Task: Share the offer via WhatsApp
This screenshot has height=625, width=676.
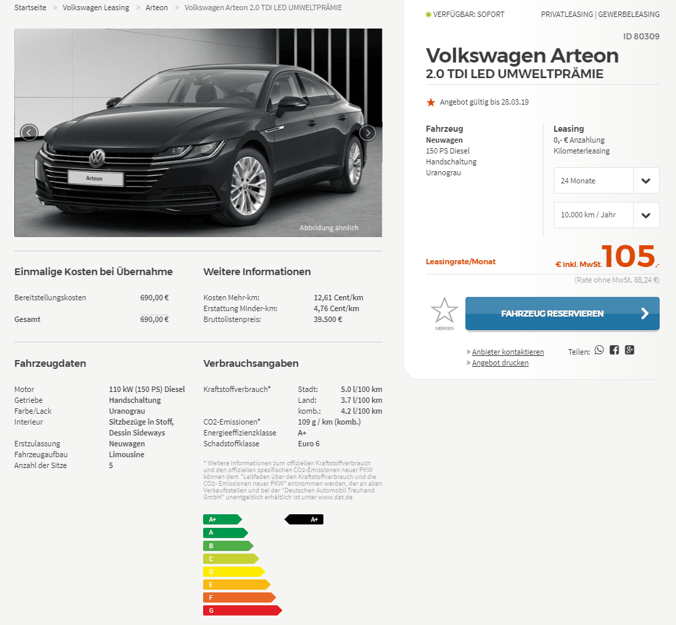Action: (599, 350)
